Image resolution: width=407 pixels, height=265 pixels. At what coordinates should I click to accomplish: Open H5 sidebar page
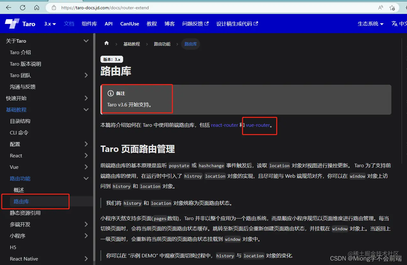tap(13, 247)
